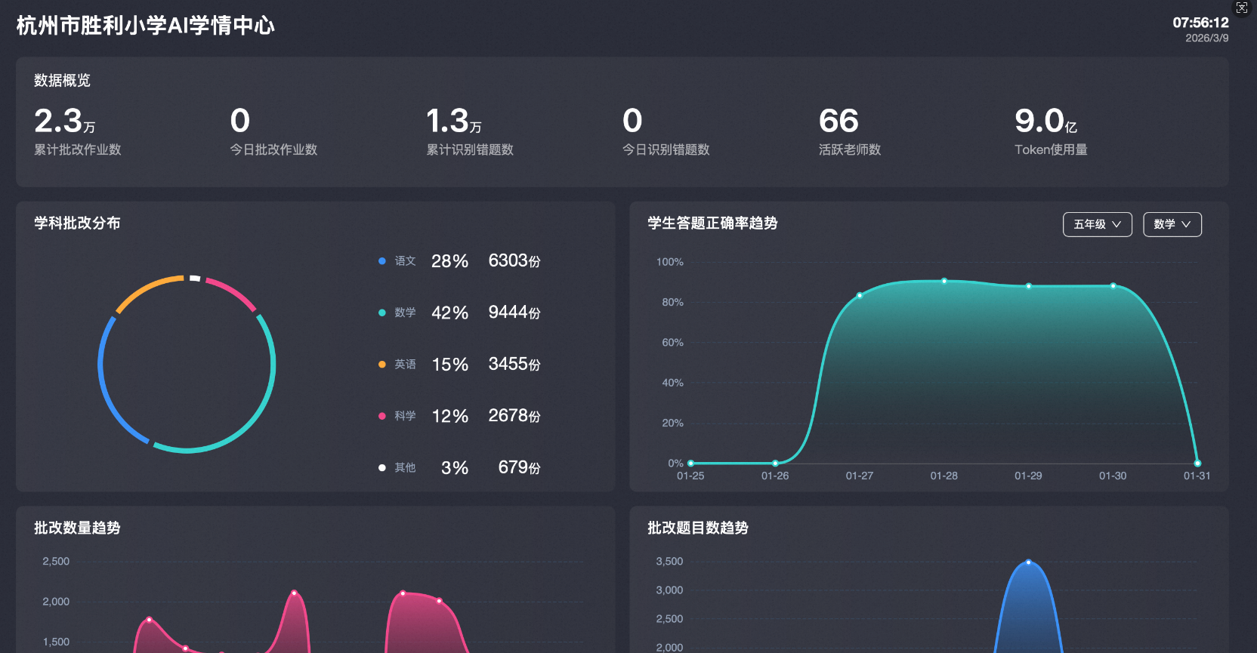Open the 五年级 grade dropdown
This screenshot has height=653, width=1257.
[x=1097, y=224]
